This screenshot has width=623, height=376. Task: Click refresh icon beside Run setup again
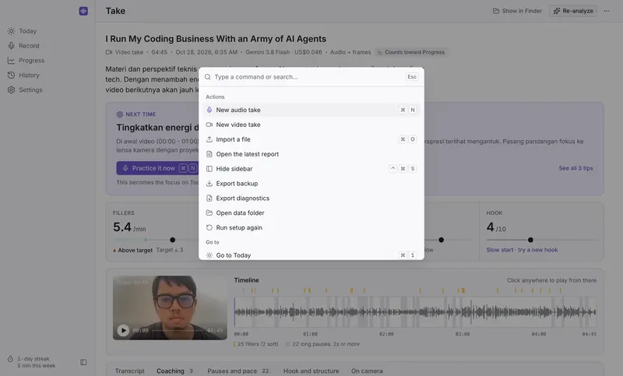[209, 227]
